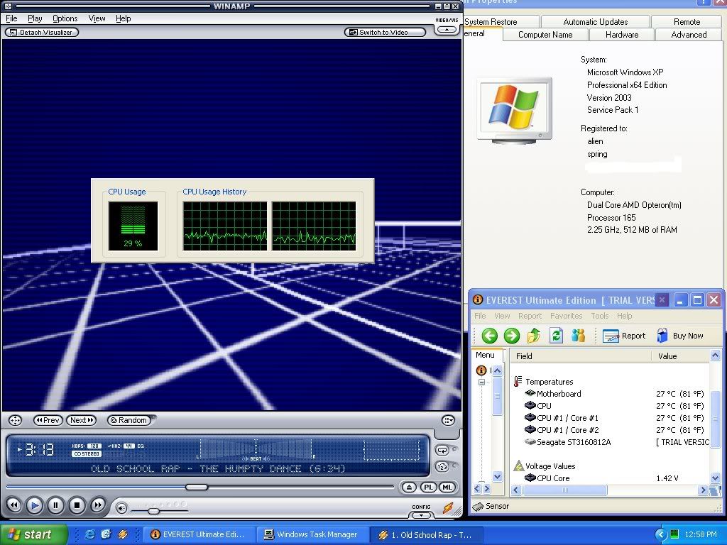727x545 pixels.
Task: Click the visualizer fullscreen arrows icon
Action: (16, 420)
